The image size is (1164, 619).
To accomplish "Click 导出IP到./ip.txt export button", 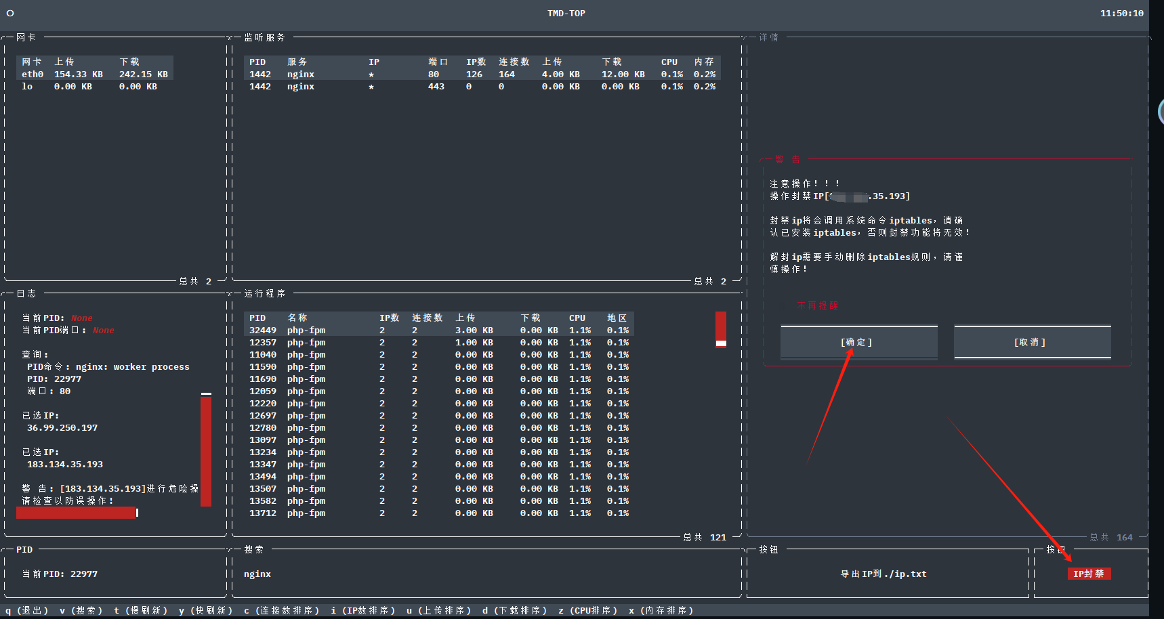I will coord(884,574).
